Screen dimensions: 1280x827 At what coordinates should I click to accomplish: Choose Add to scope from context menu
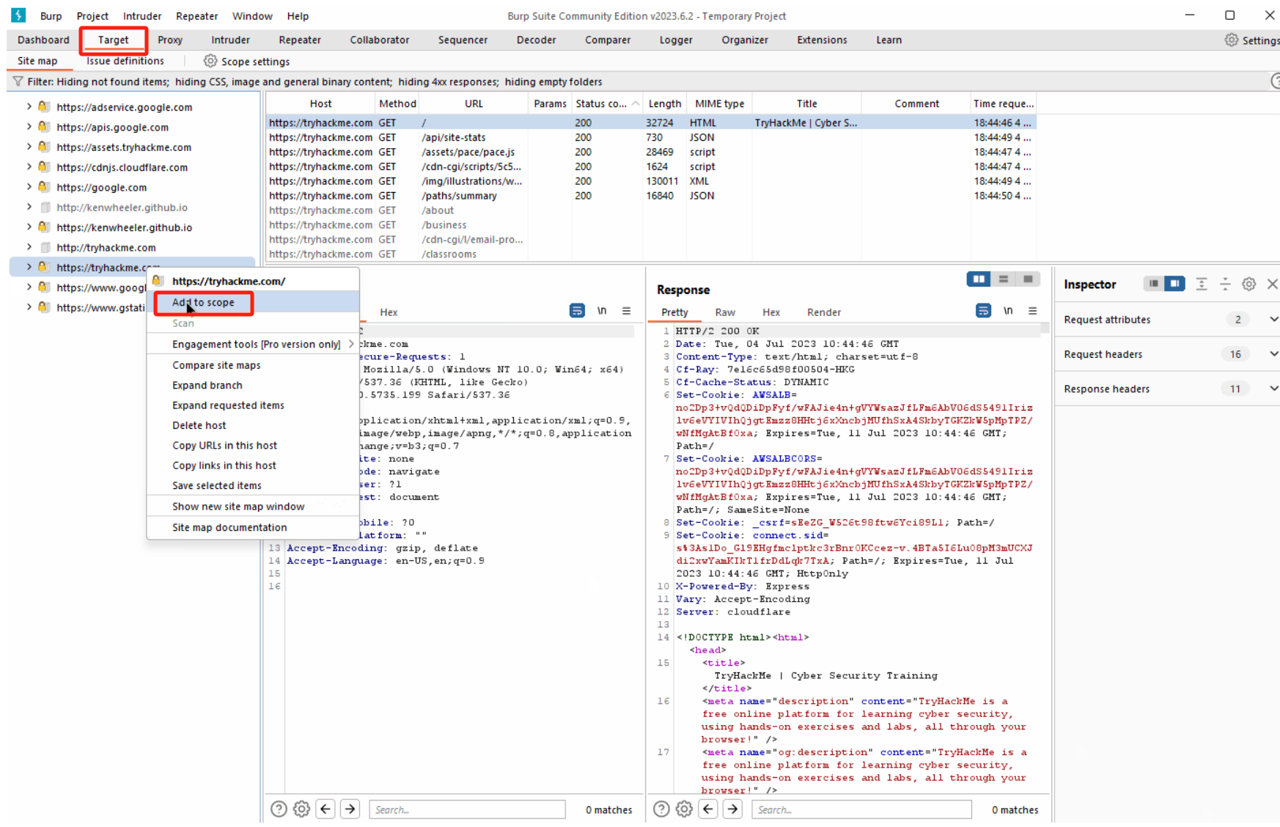(203, 303)
